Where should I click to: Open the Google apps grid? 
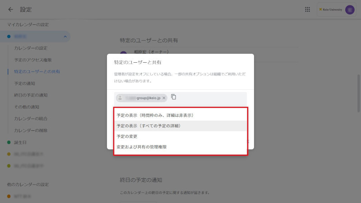click(307, 9)
